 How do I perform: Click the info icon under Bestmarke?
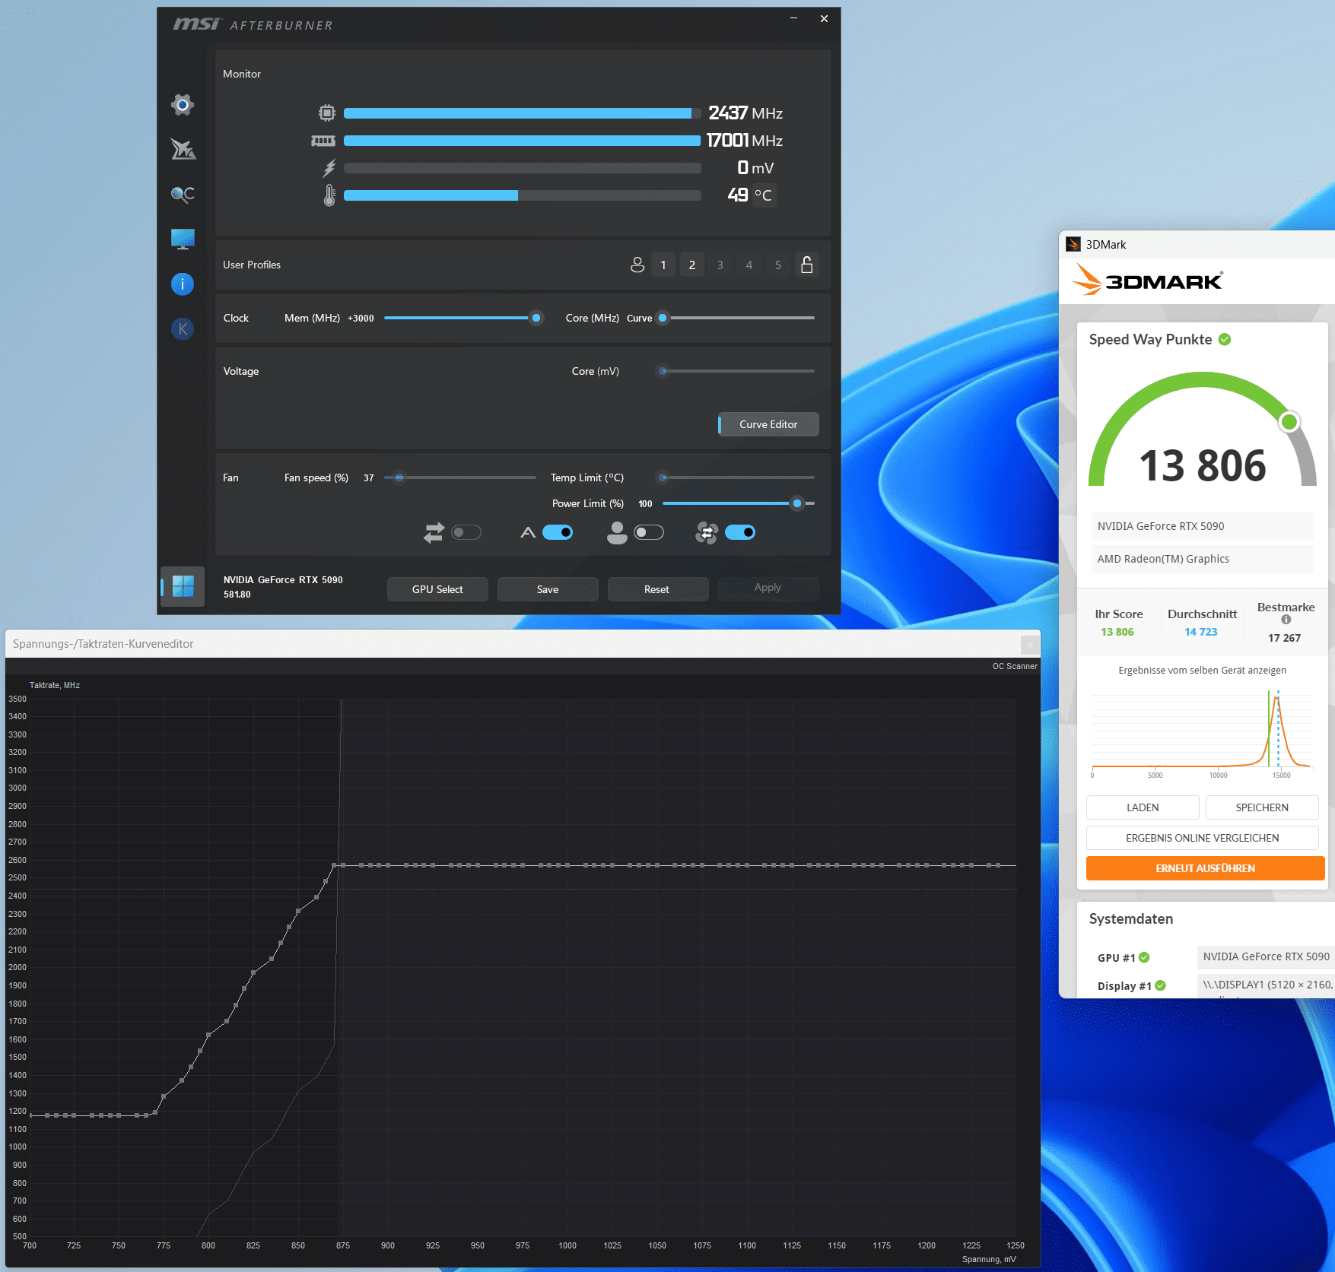[x=1286, y=620]
